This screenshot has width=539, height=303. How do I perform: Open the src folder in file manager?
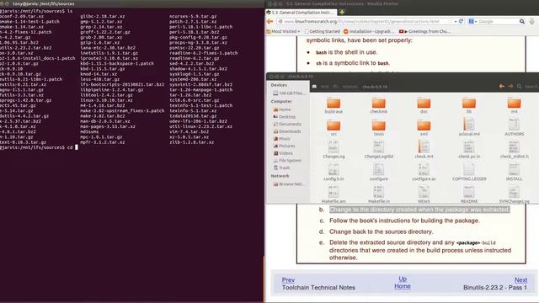click(x=334, y=128)
